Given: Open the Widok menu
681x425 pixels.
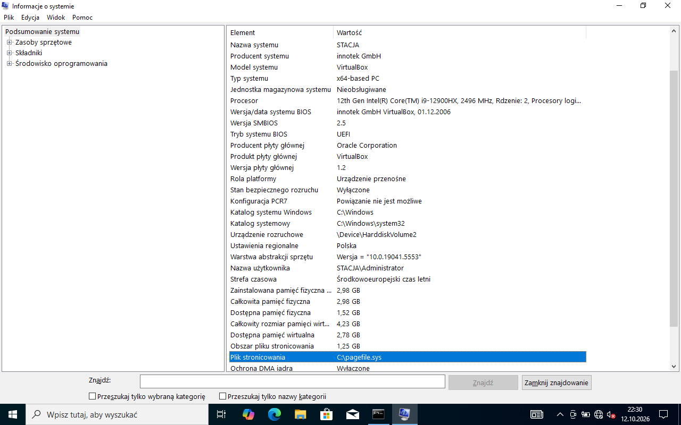Looking at the screenshot, I should (56, 18).
